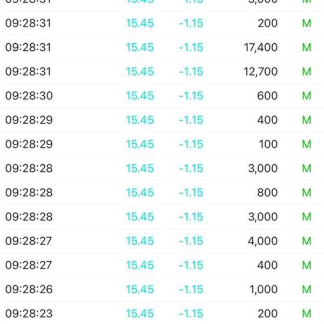Screen dimensions: 324x324
Task: Click the 600 volume value
Action: (267, 96)
